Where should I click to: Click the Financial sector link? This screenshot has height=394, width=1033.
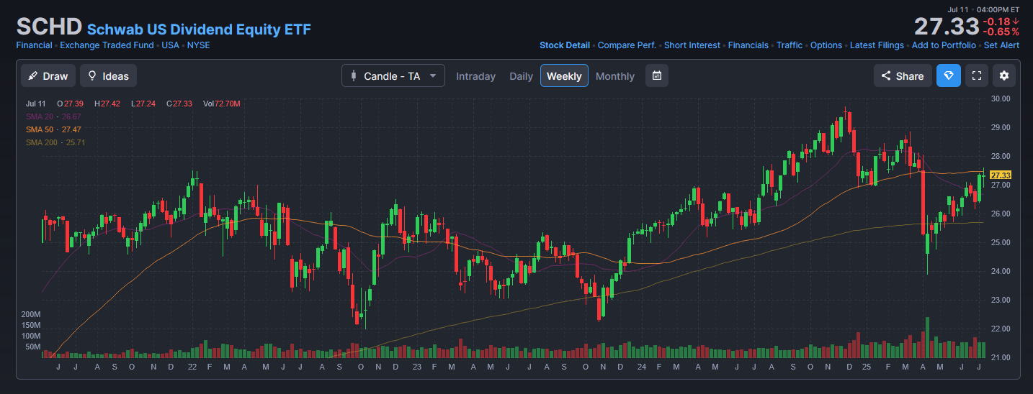pyautogui.click(x=34, y=45)
